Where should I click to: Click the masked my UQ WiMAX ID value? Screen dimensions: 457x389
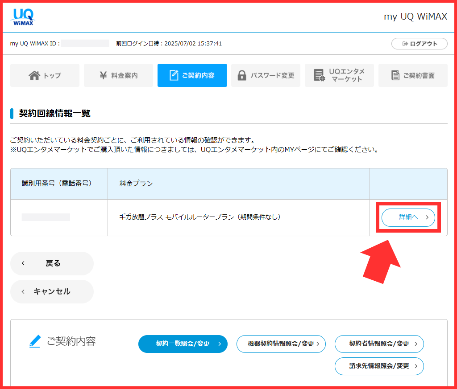pos(85,44)
